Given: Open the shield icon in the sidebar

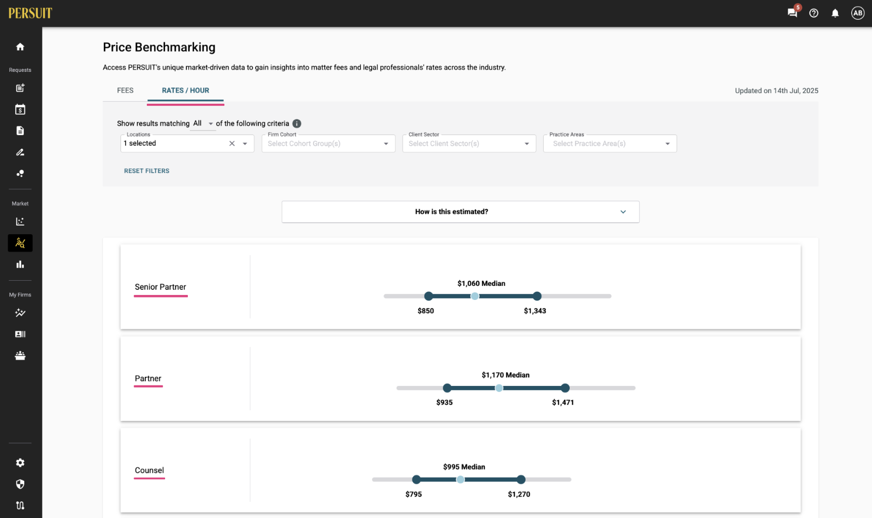Looking at the screenshot, I should coord(20,484).
